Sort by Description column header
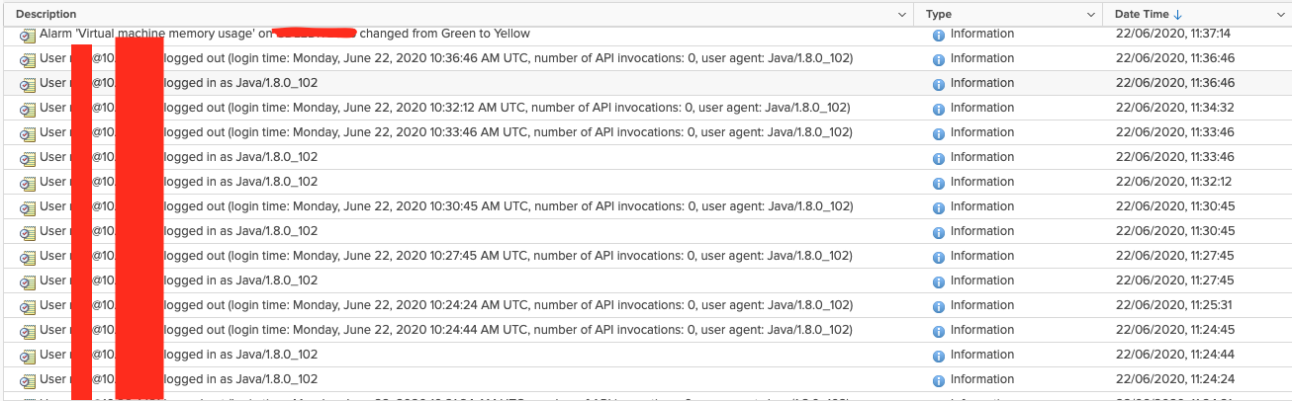1292x401 pixels. coord(46,15)
